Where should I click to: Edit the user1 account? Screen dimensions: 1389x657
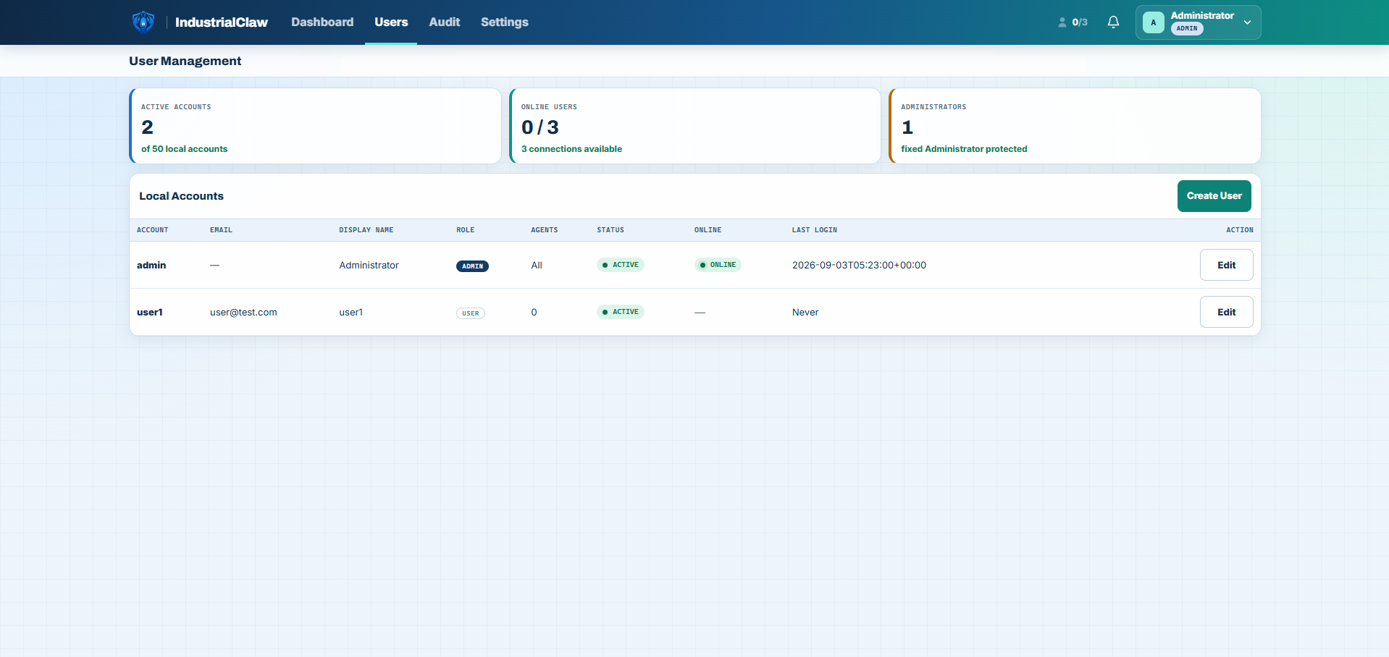[1226, 312]
